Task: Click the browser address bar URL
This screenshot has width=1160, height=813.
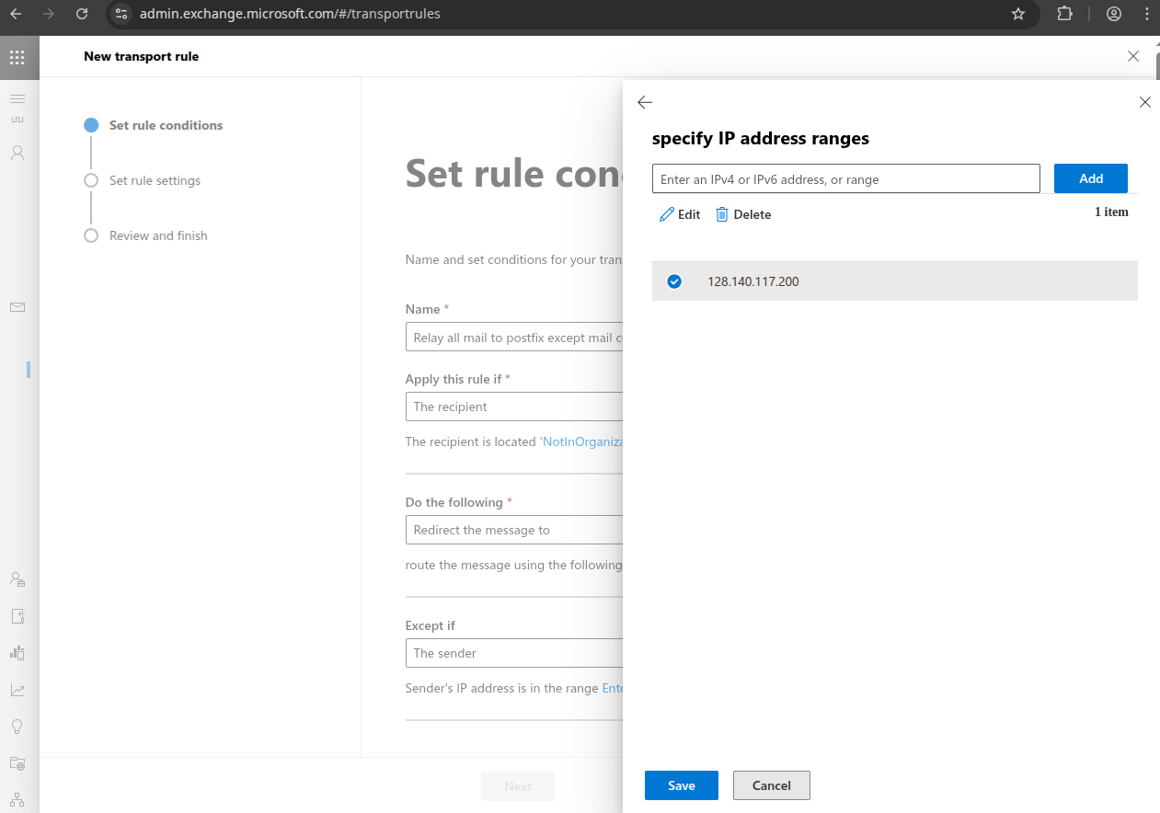Action: pyautogui.click(x=290, y=14)
